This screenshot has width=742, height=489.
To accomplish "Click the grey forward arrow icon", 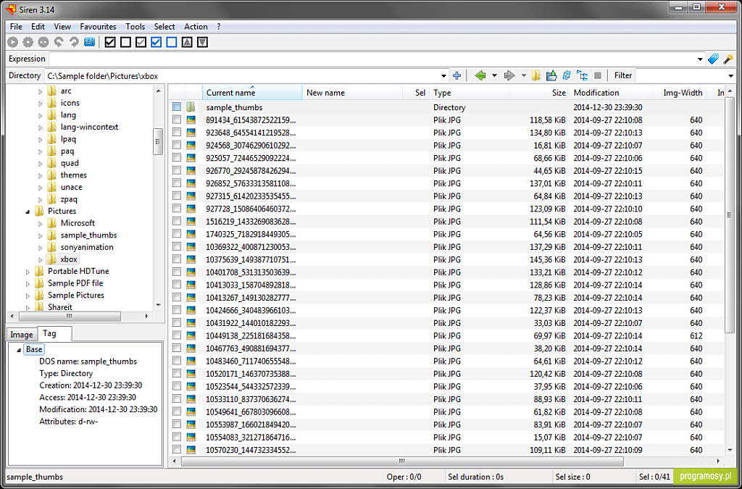I will point(509,75).
